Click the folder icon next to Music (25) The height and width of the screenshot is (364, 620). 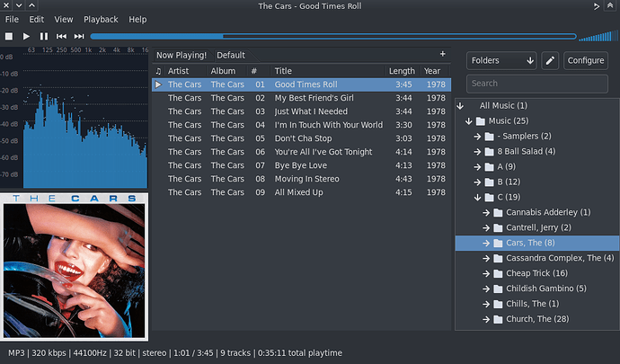481,121
